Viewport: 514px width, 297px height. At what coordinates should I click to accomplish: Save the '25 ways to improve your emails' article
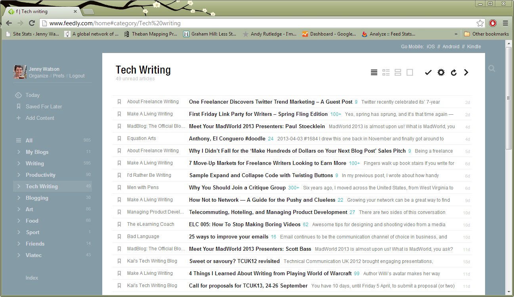[x=119, y=237]
